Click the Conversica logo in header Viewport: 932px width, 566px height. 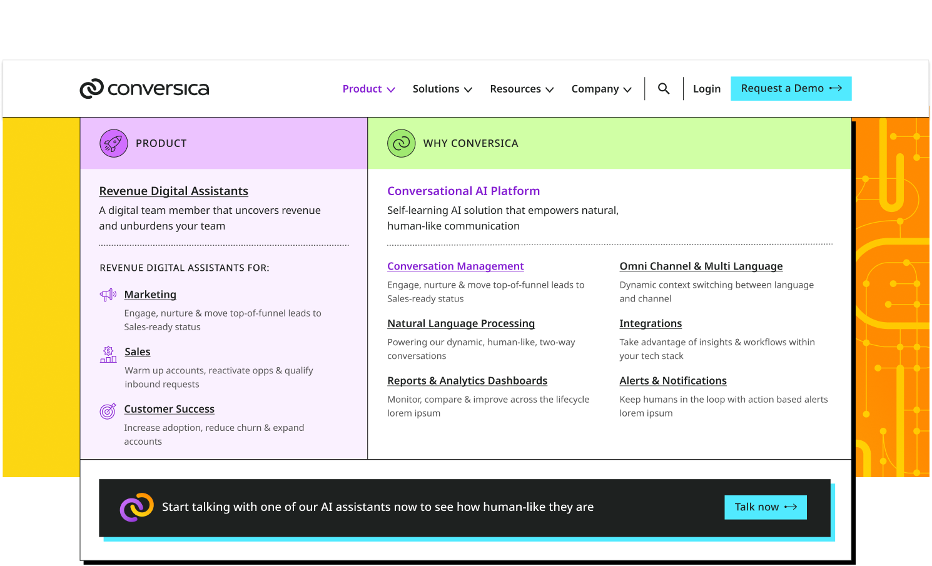(x=144, y=89)
